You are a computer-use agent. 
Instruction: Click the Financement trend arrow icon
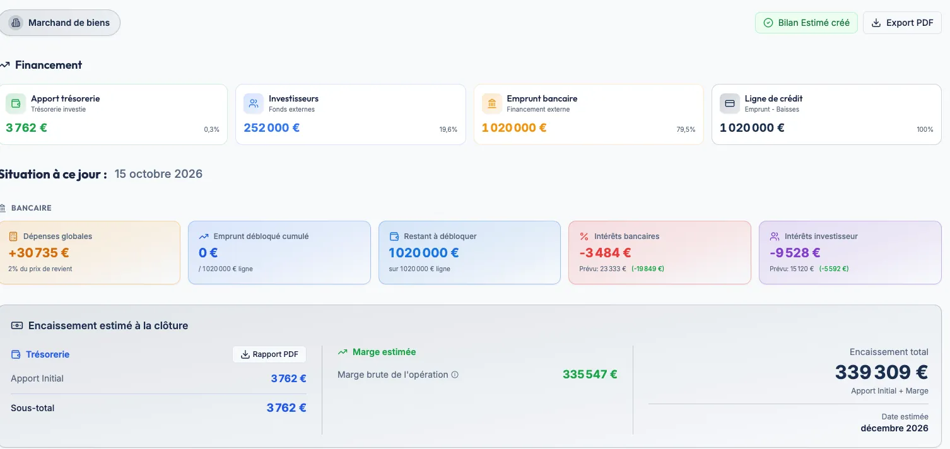point(5,65)
